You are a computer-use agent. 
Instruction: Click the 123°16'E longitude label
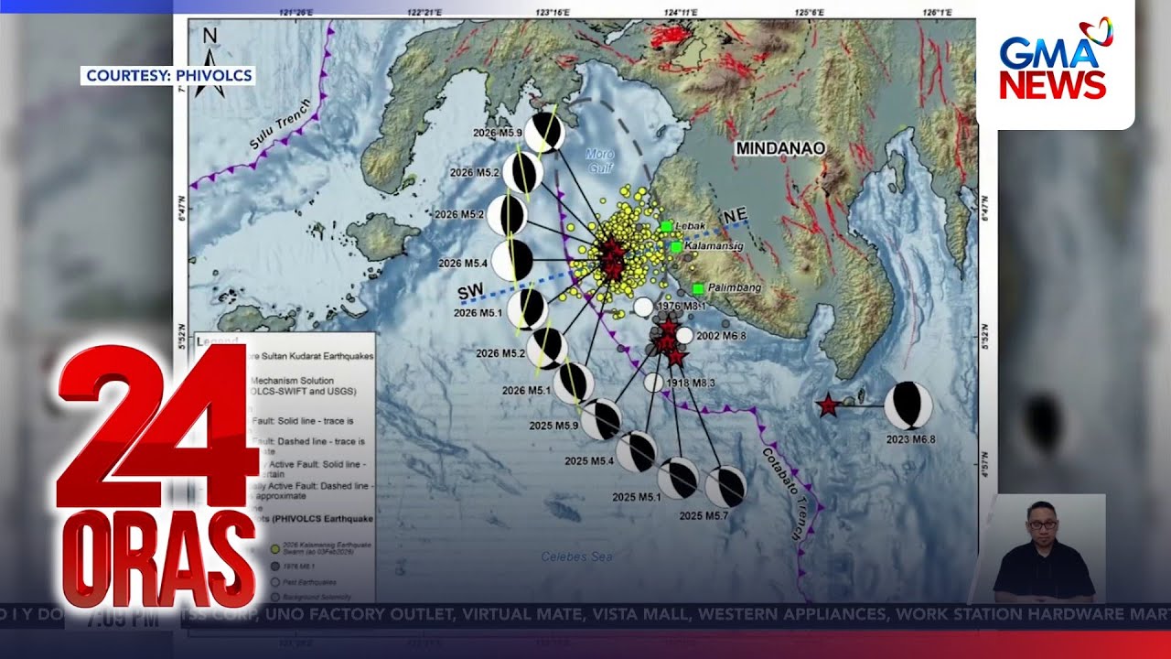553,13
